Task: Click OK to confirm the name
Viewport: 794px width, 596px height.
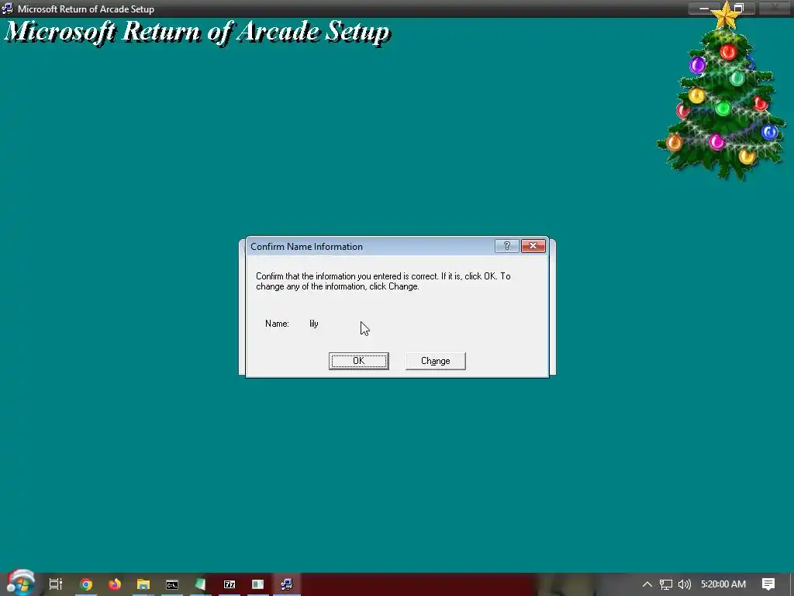Action: (x=358, y=361)
